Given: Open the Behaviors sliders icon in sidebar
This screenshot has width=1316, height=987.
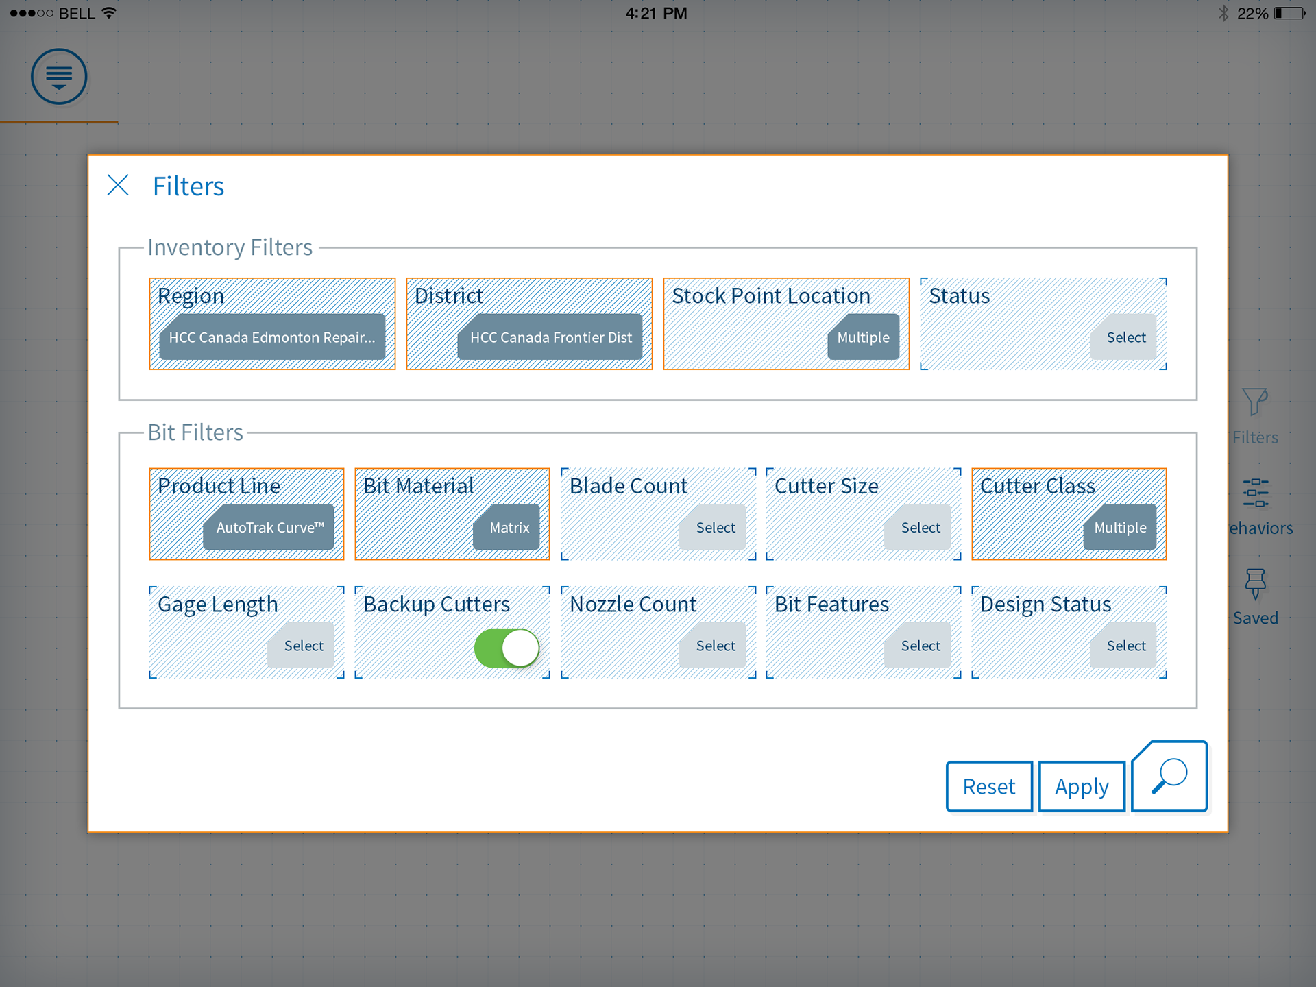Looking at the screenshot, I should tap(1255, 493).
